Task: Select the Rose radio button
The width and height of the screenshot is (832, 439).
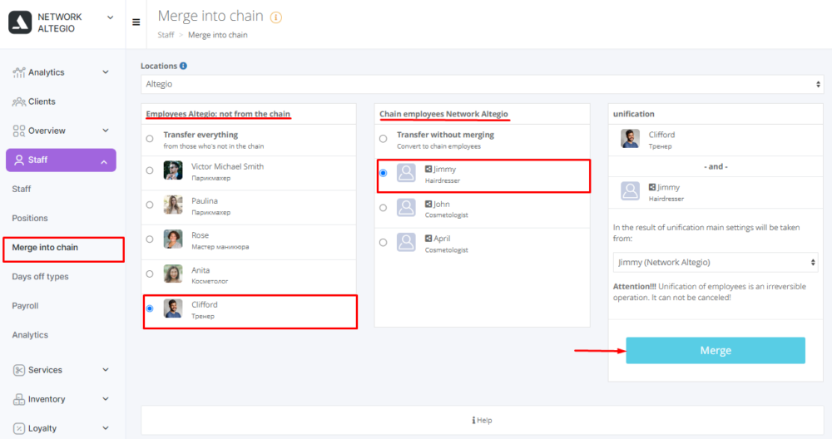Action: click(150, 239)
